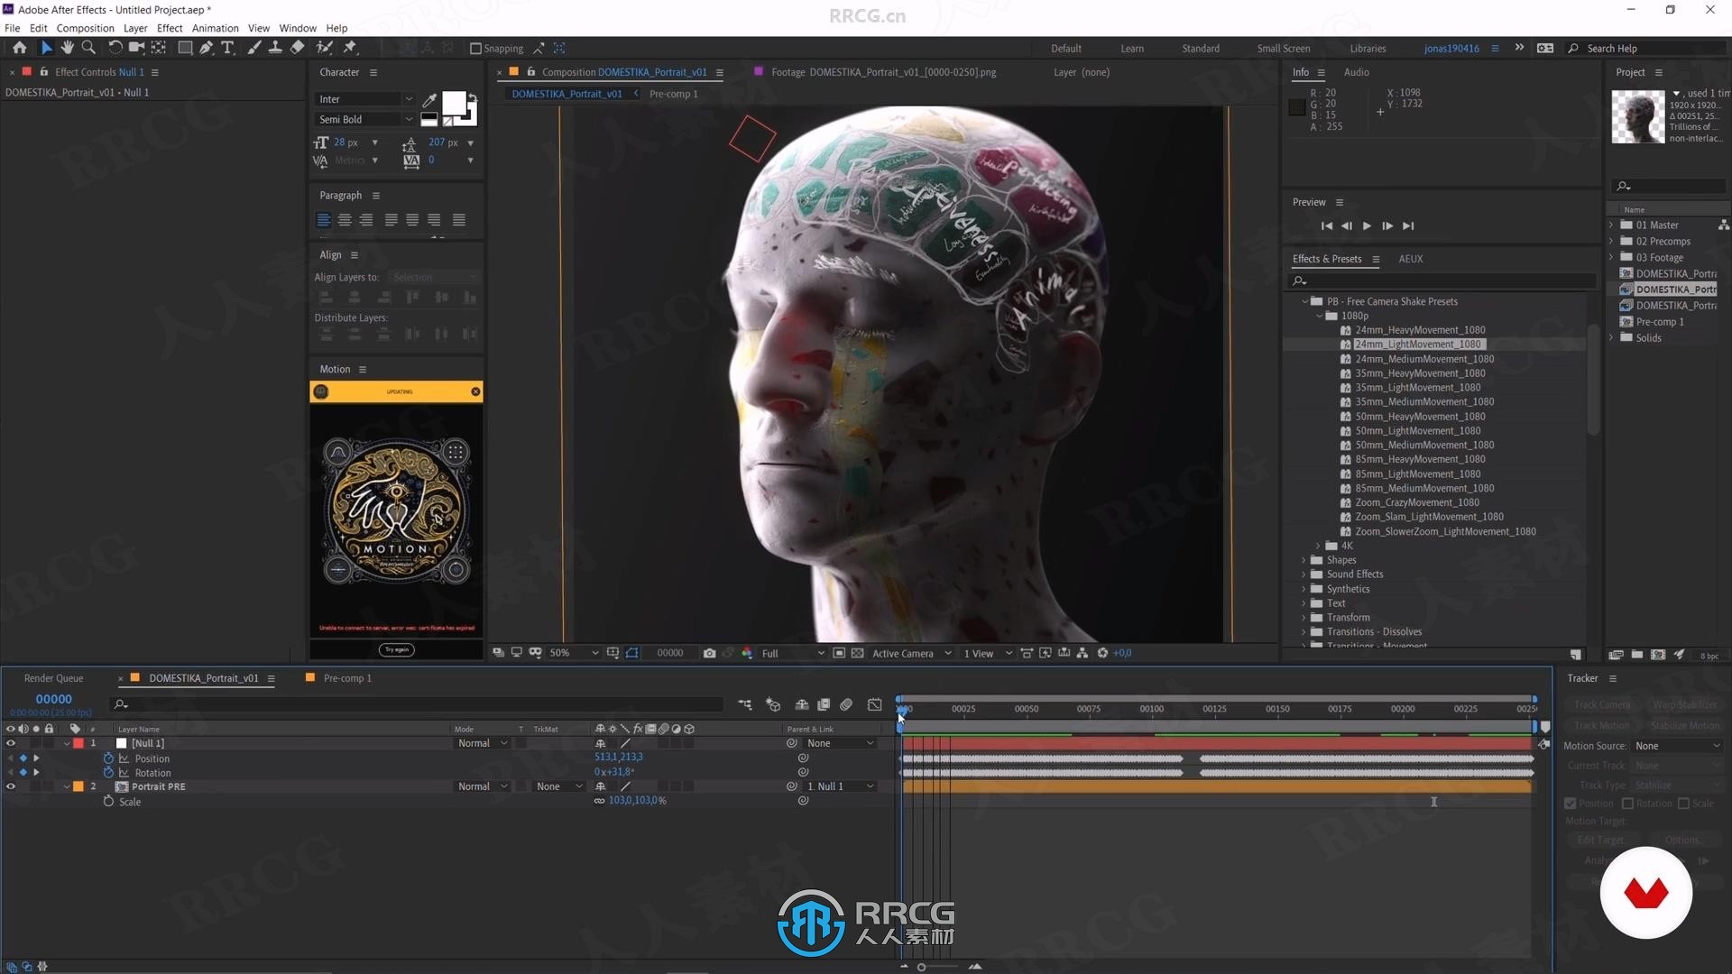Image resolution: width=1732 pixels, height=974 pixels.
Task: Toggle transparency grid in viewer
Action: 858,653
